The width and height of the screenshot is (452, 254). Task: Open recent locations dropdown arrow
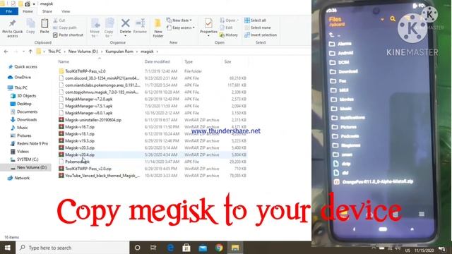click(23, 52)
